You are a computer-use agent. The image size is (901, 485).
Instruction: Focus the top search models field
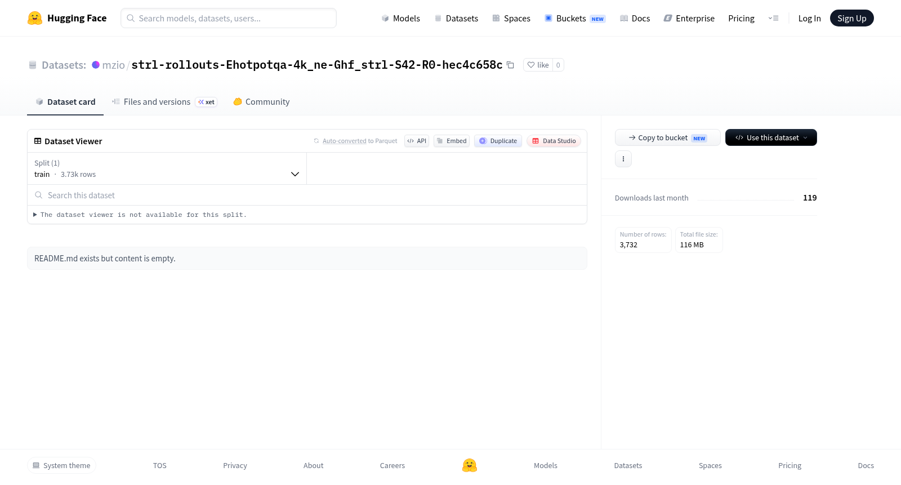pyautogui.click(x=229, y=18)
